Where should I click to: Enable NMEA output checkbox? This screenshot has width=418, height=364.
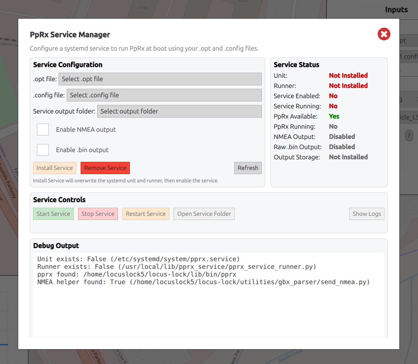pos(43,130)
